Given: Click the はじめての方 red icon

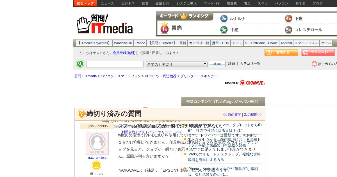Looking at the screenshot, I should 315,64.
